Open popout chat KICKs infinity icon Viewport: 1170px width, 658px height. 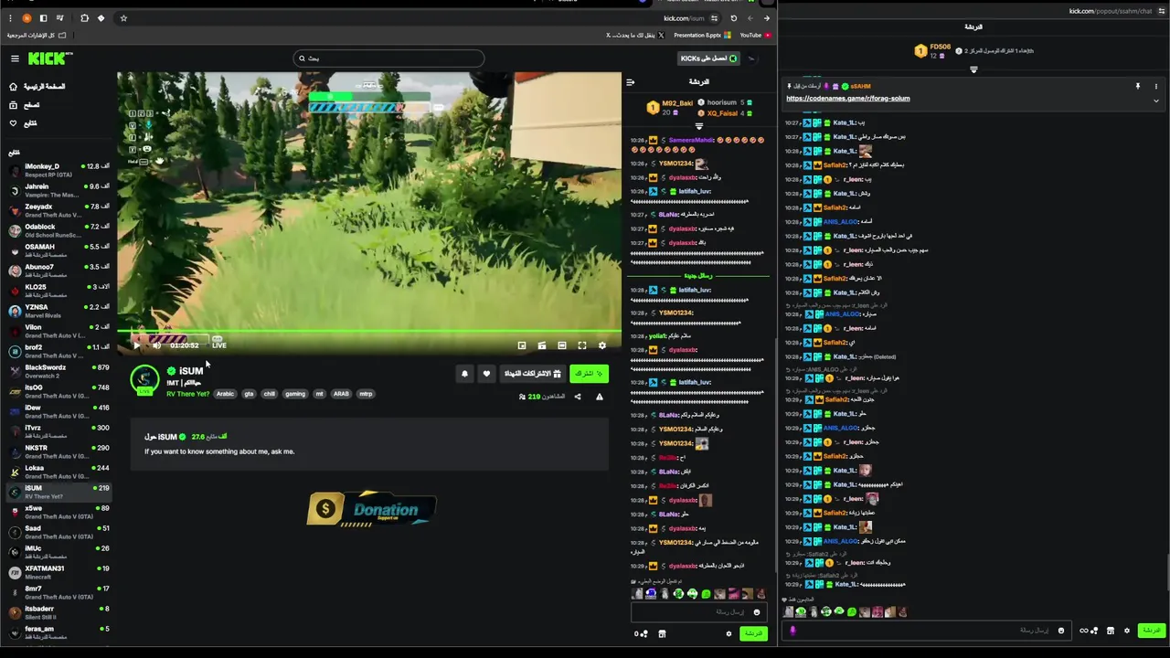pyautogui.click(x=1088, y=630)
